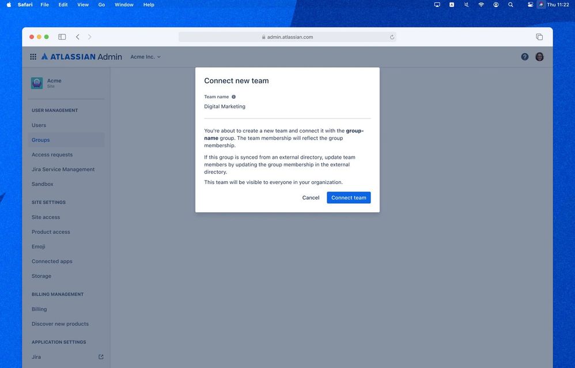The image size is (575, 368).
Task: Open Groups in the sidebar
Action: (x=66, y=140)
